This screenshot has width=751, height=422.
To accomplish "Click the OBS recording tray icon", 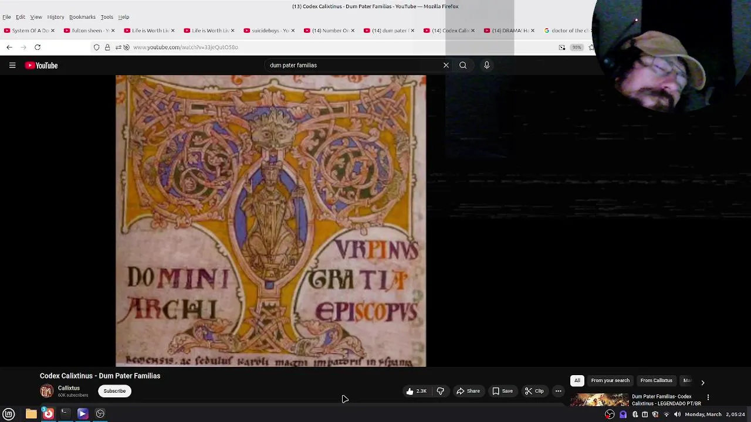I will click(610, 414).
